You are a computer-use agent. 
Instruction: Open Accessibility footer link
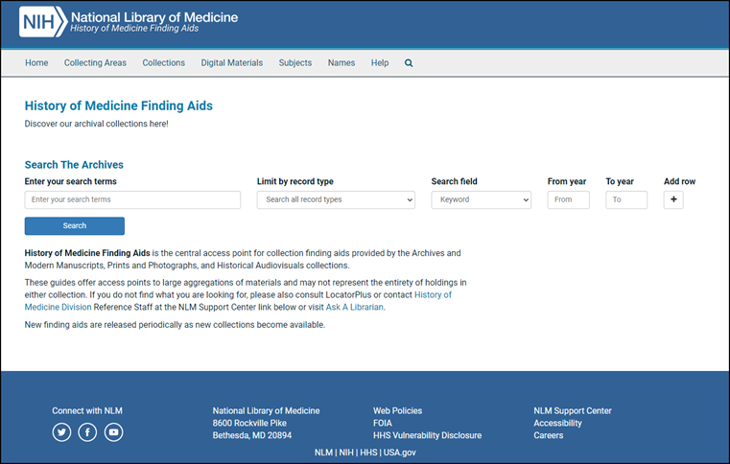point(557,423)
